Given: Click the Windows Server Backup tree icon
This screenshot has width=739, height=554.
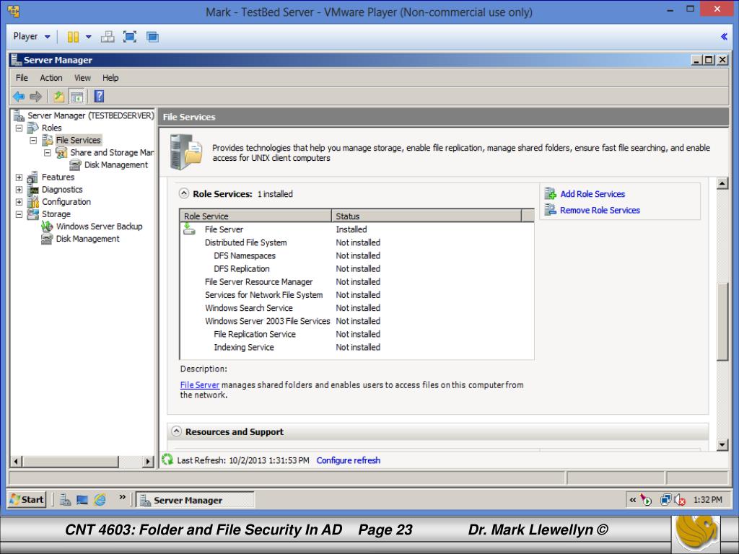Looking at the screenshot, I should coord(47,227).
